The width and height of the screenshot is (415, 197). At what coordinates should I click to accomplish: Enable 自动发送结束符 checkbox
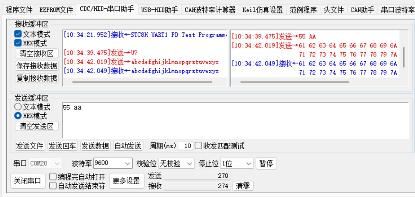click(53, 186)
